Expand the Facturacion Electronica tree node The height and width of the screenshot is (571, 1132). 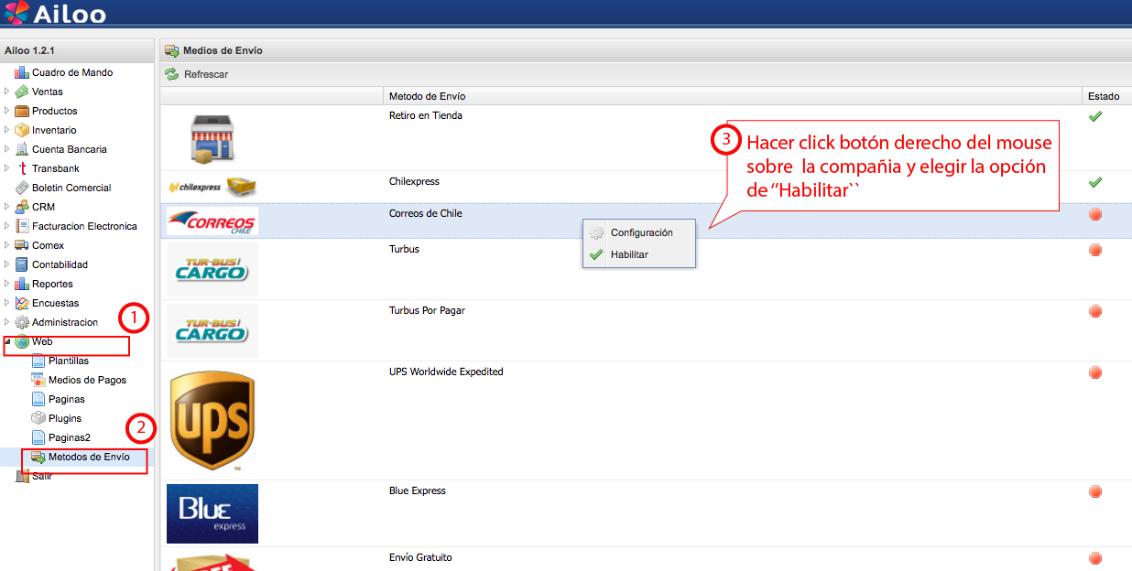click(x=7, y=226)
